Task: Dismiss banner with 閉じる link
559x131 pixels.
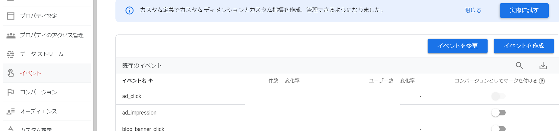Action: tap(473, 10)
